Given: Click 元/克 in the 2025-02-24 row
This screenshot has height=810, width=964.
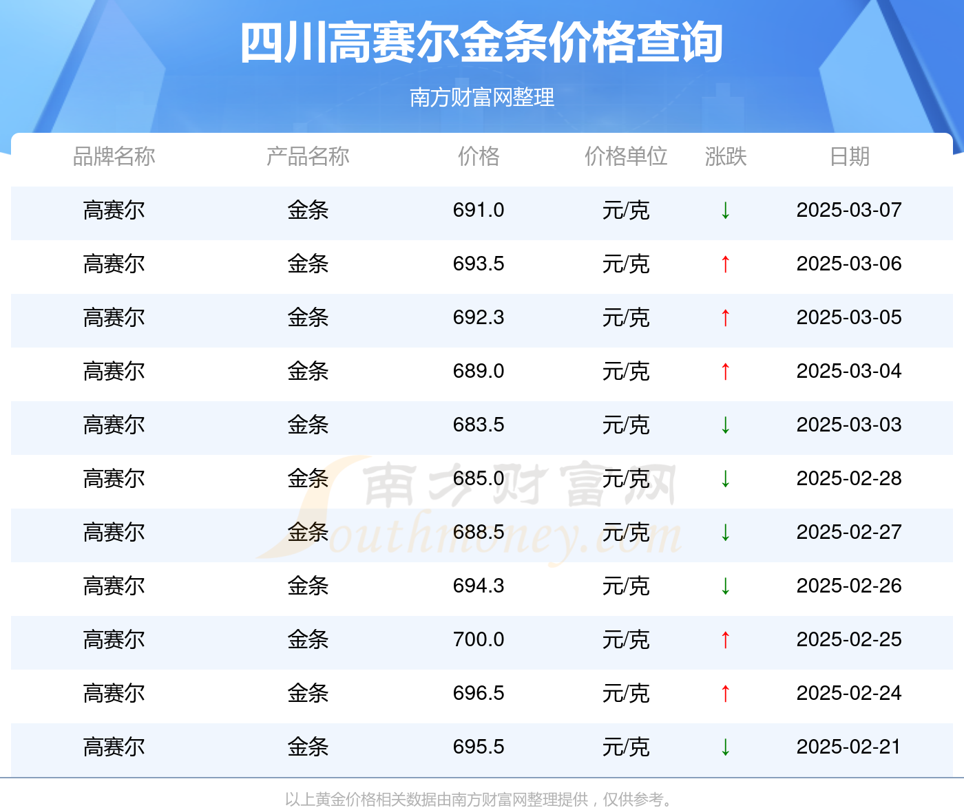Looking at the screenshot, I should 626,693.
